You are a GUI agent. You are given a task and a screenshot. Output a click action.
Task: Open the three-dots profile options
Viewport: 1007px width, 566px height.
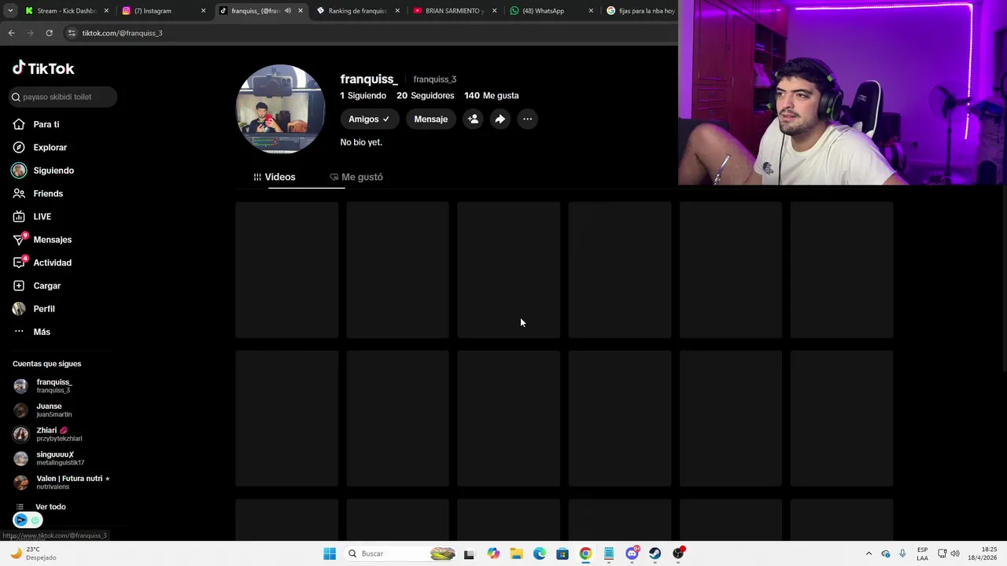[x=527, y=119]
